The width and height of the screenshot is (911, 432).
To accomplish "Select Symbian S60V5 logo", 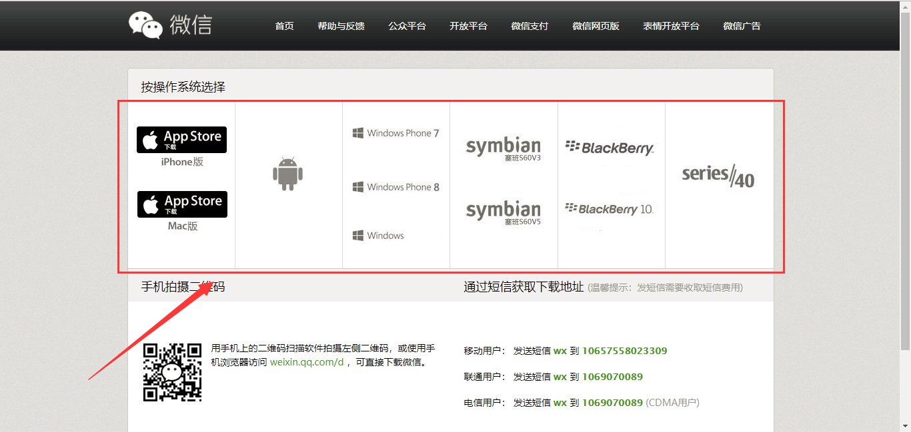I will tap(503, 213).
